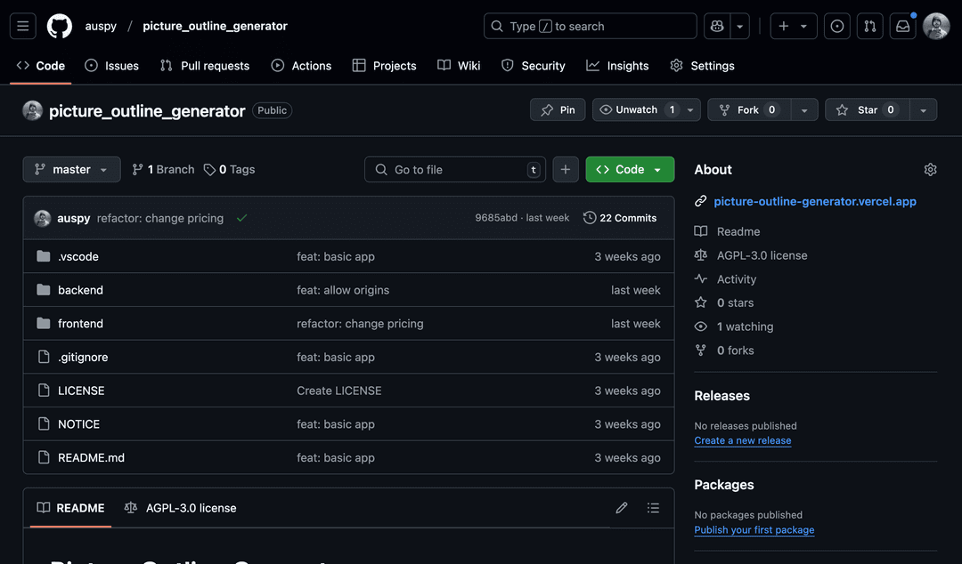
Task: Expand the Fork dropdown arrow
Action: point(804,109)
